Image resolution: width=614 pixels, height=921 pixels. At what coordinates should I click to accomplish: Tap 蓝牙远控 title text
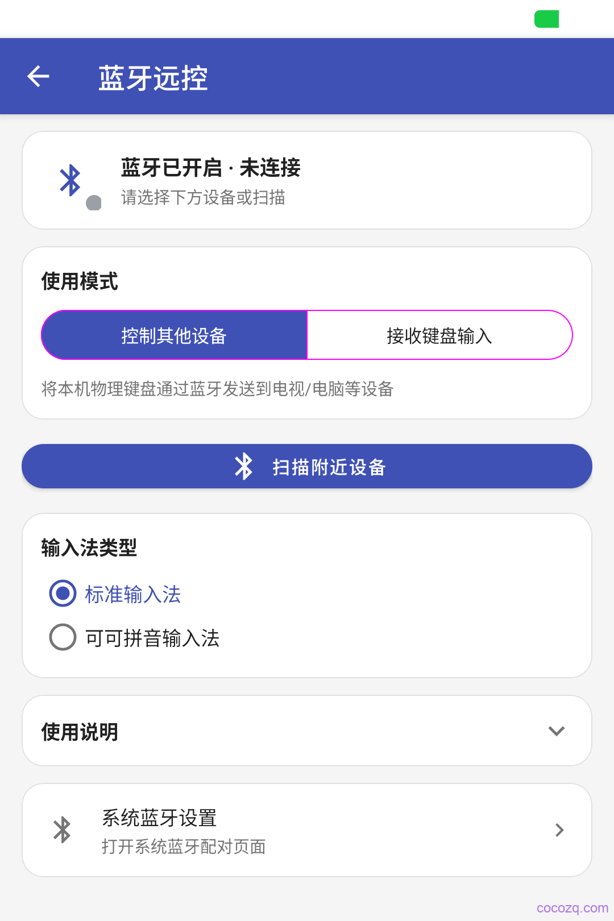pos(153,78)
